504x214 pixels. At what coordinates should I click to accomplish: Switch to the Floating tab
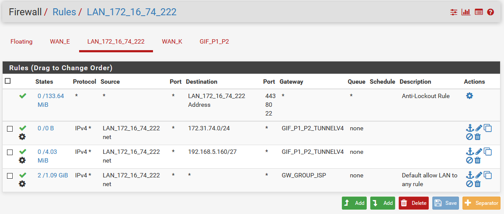(x=21, y=42)
